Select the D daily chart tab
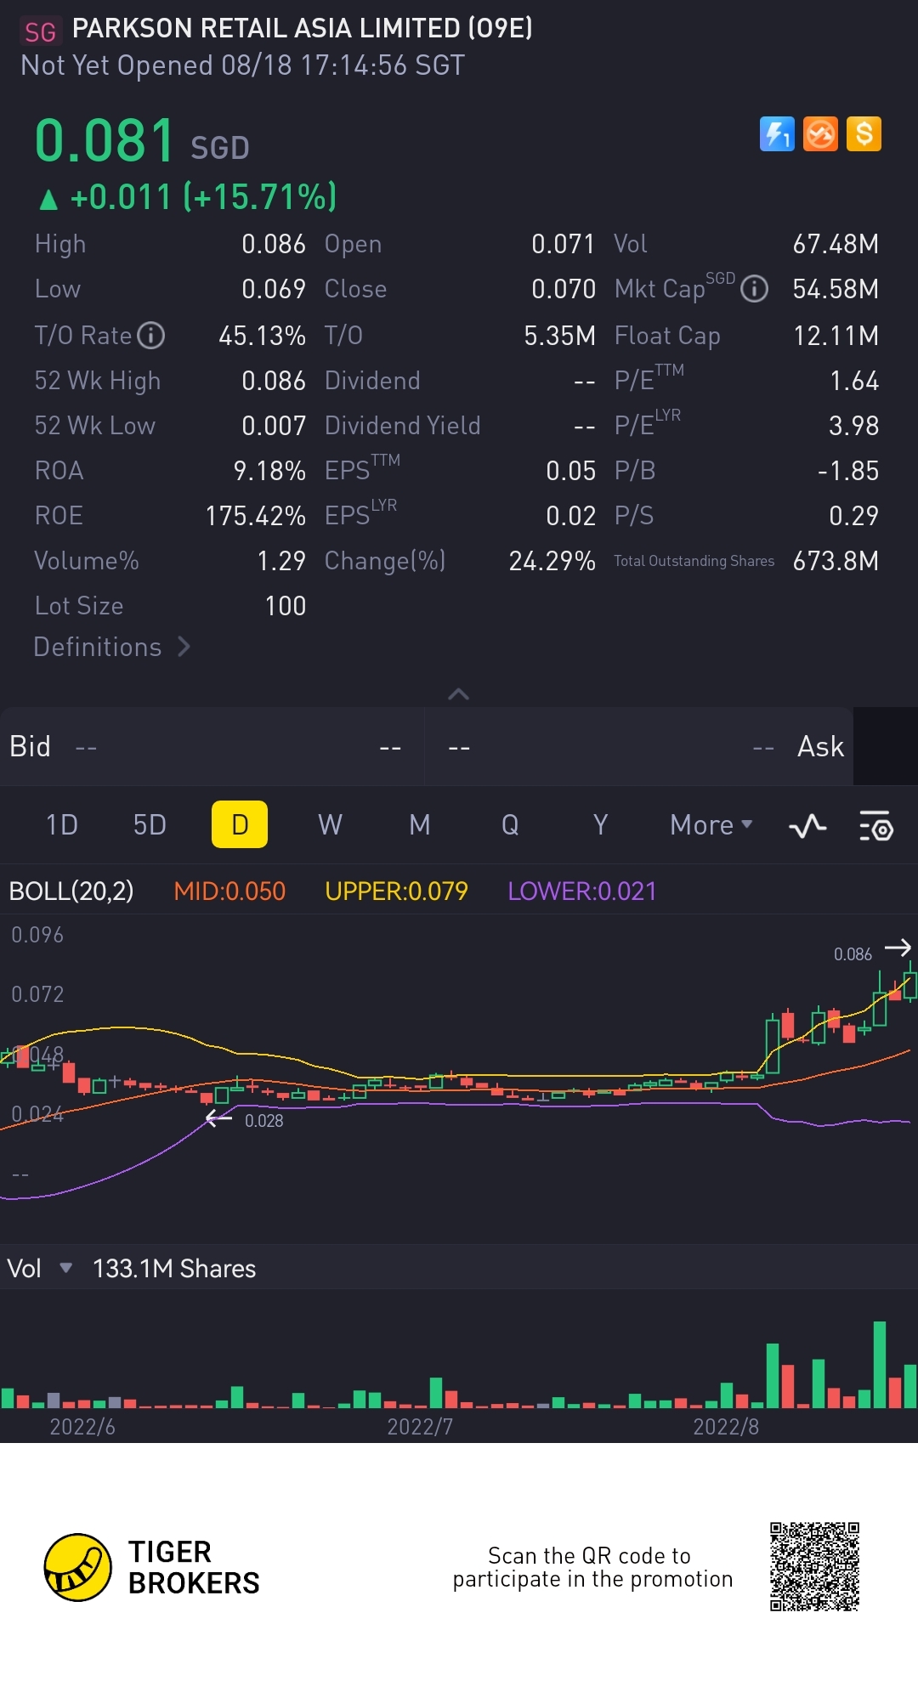 [240, 824]
